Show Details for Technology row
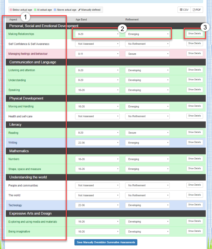 194,205
